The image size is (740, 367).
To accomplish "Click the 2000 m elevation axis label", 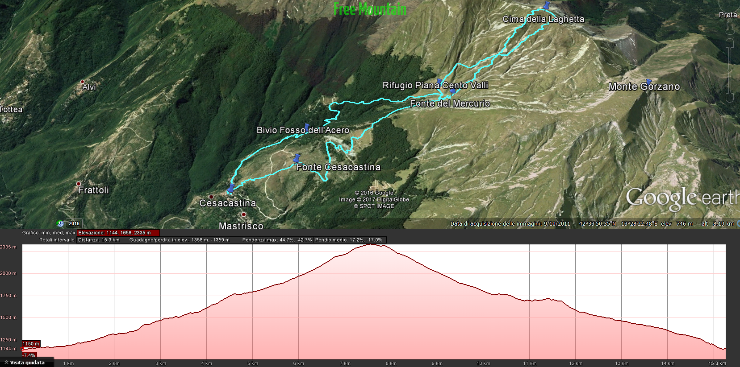I will [8, 273].
